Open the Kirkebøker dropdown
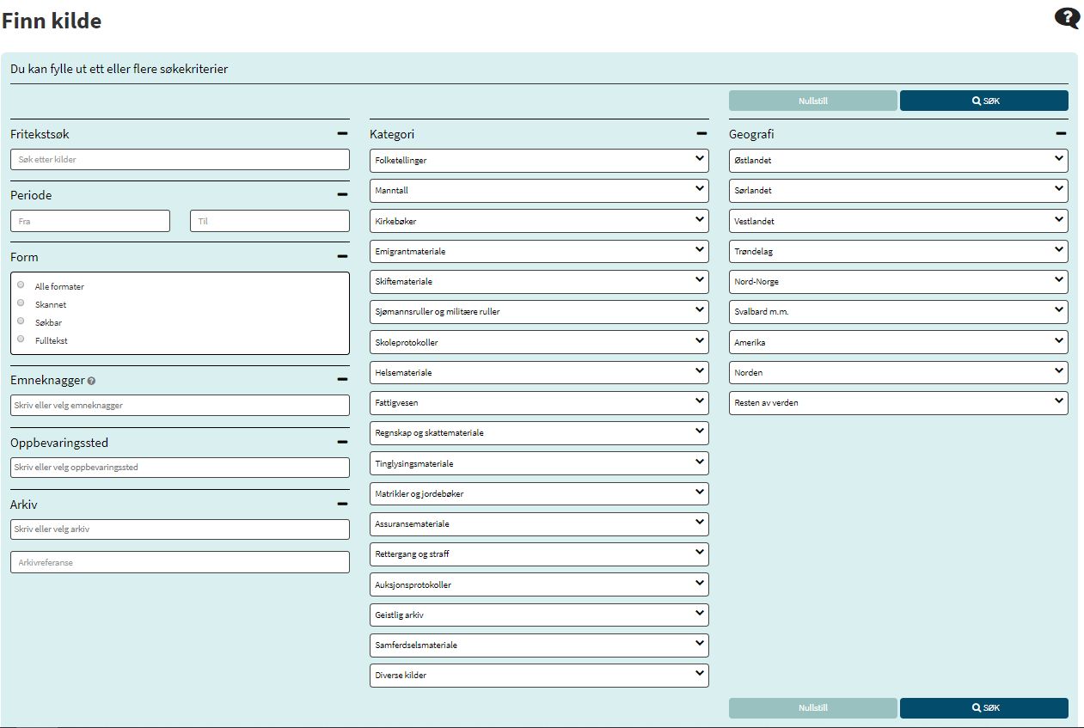The width and height of the screenshot is (1084, 728). pyautogui.click(x=539, y=221)
